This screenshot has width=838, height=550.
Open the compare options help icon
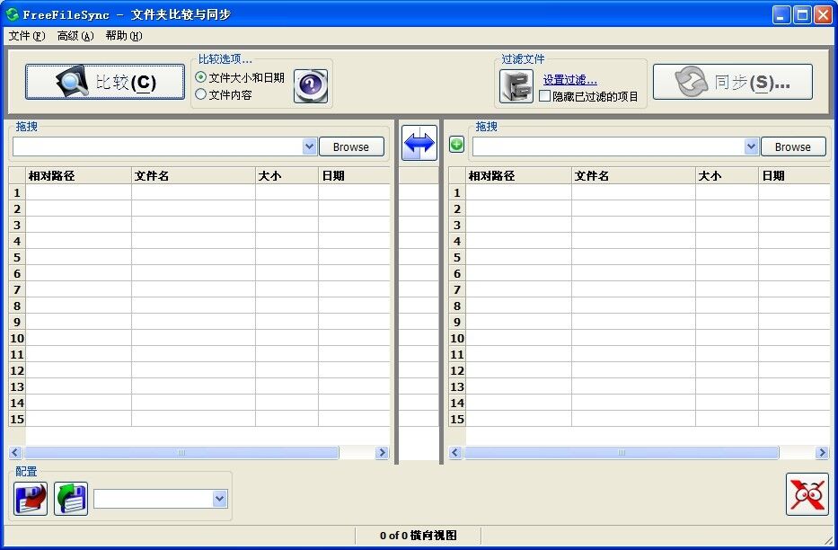coord(311,85)
